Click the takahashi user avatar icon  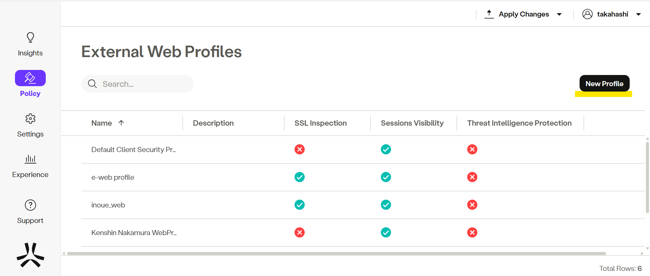pyautogui.click(x=587, y=14)
